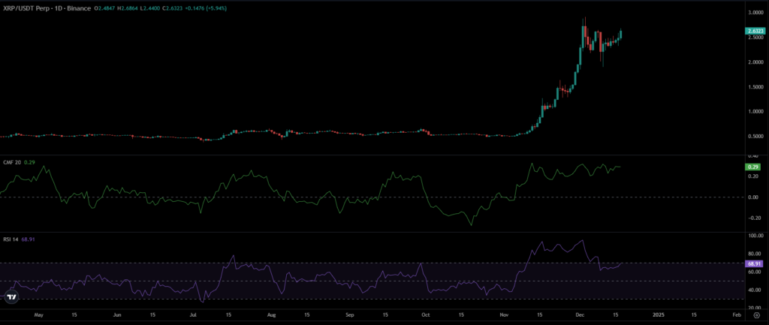Click the 40.00 RSI axis label
769x325 pixels.
(754, 290)
